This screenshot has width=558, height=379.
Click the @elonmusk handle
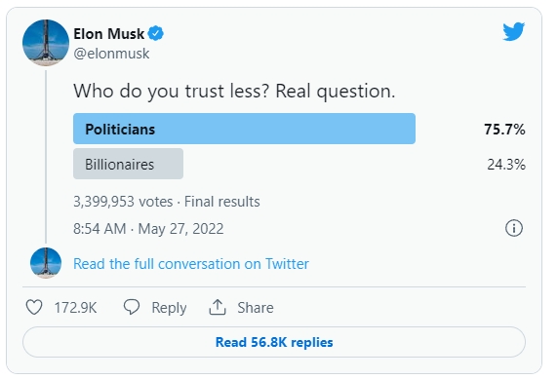click(111, 54)
